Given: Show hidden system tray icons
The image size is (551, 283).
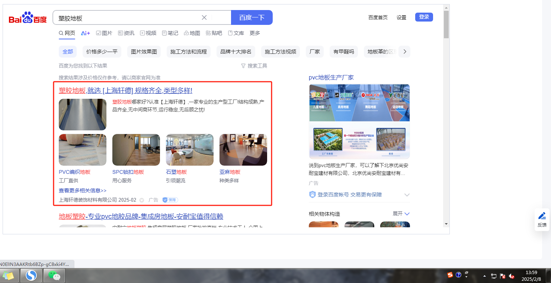Looking at the screenshot, I should [484, 276].
